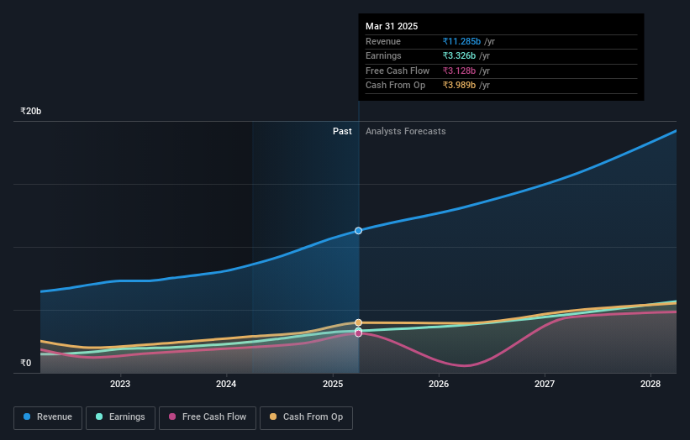
Task: Click the ₹11.285b revenue value in tooltip
Action: click(x=461, y=41)
